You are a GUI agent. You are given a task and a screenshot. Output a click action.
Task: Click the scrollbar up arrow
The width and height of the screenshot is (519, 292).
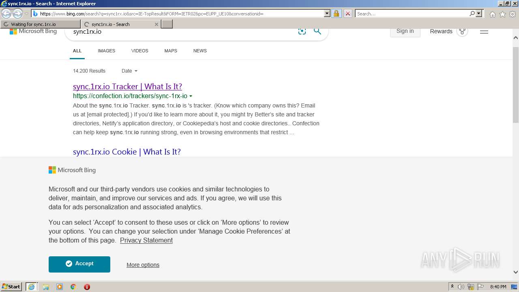click(516, 37)
